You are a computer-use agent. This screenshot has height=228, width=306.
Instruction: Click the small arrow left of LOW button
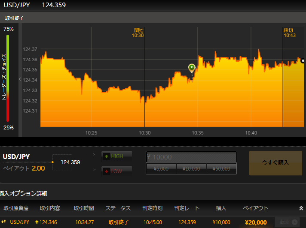95,170
